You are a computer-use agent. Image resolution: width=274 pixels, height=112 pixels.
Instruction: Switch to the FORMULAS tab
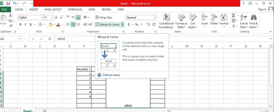coord(75,10)
